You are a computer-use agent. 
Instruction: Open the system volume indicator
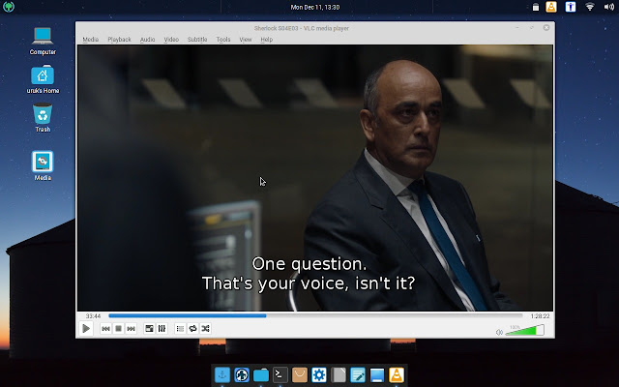(608, 7)
